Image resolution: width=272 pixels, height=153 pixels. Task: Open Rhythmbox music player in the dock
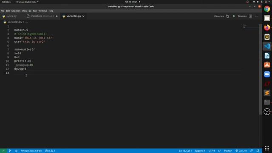[x=267, y=37]
